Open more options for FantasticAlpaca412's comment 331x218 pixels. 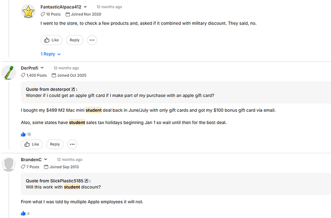(92, 40)
